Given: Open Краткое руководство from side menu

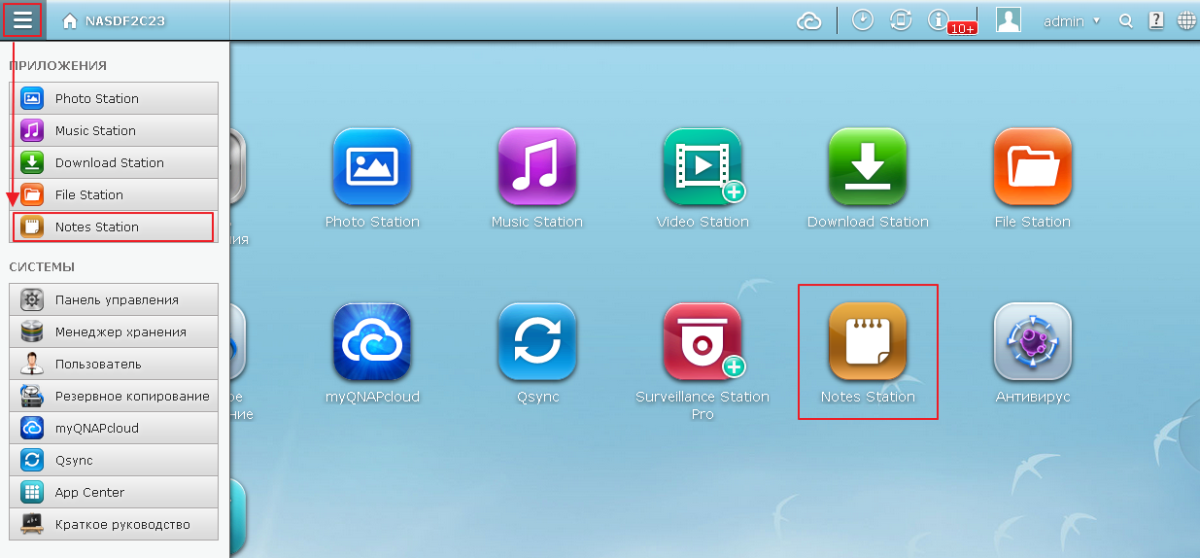Looking at the screenshot, I should [x=114, y=524].
